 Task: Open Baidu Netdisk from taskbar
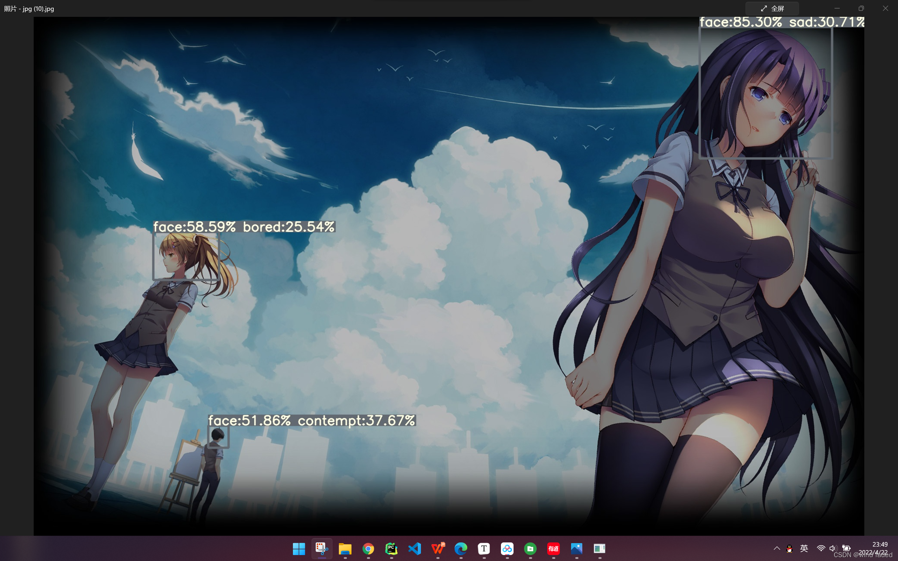tap(507, 548)
